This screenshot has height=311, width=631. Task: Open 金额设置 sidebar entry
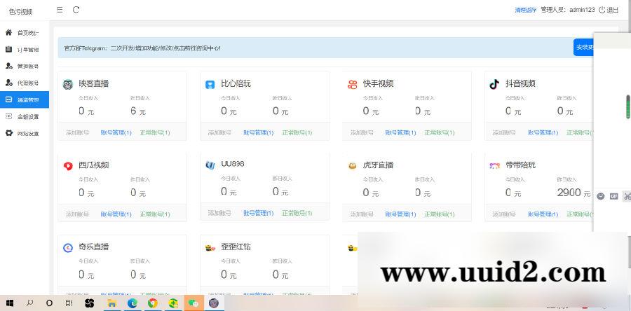(x=25, y=116)
